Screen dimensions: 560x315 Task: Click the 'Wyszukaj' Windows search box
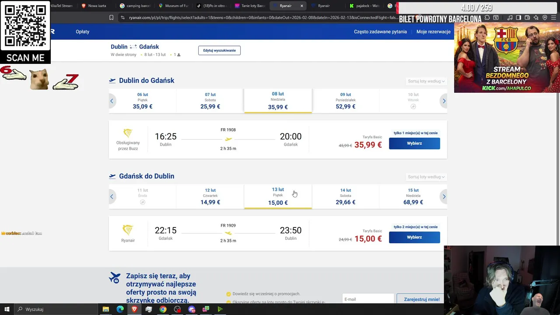click(57, 309)
